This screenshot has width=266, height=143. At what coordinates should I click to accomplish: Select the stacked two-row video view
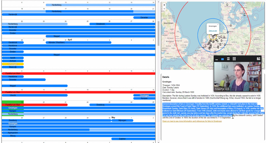228,59
